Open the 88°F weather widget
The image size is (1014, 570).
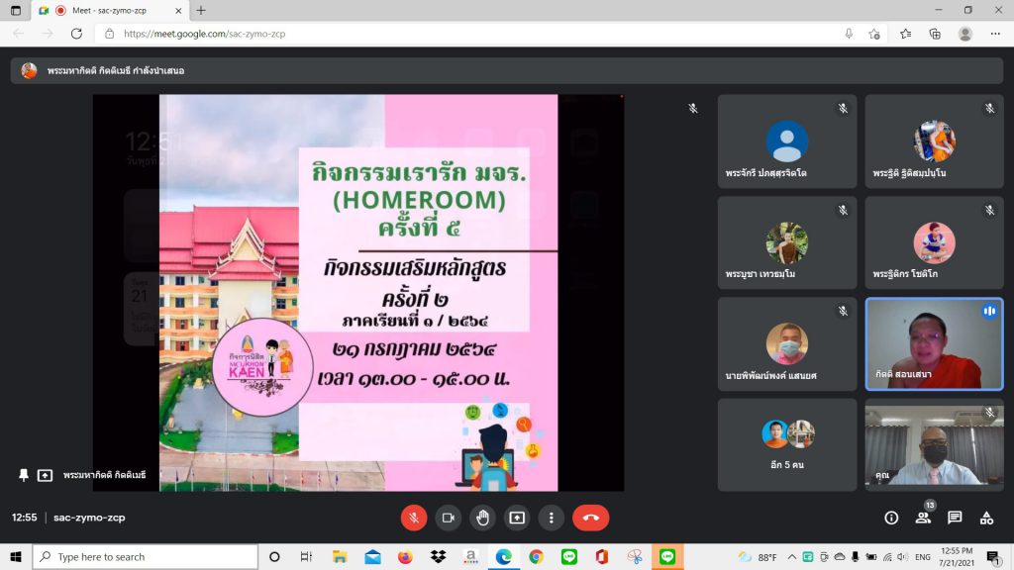click(758, 556)
